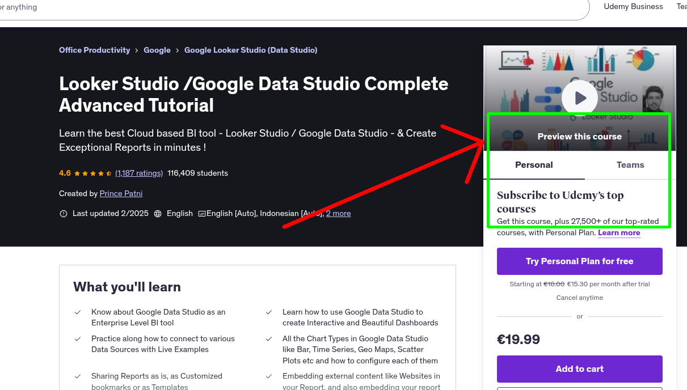Click checkmark beside "Sharing Reports as is"
Screen dimensions: 687x390
pos(78,376)
